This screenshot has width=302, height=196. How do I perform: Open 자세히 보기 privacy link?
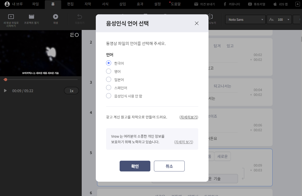(184, 142)
